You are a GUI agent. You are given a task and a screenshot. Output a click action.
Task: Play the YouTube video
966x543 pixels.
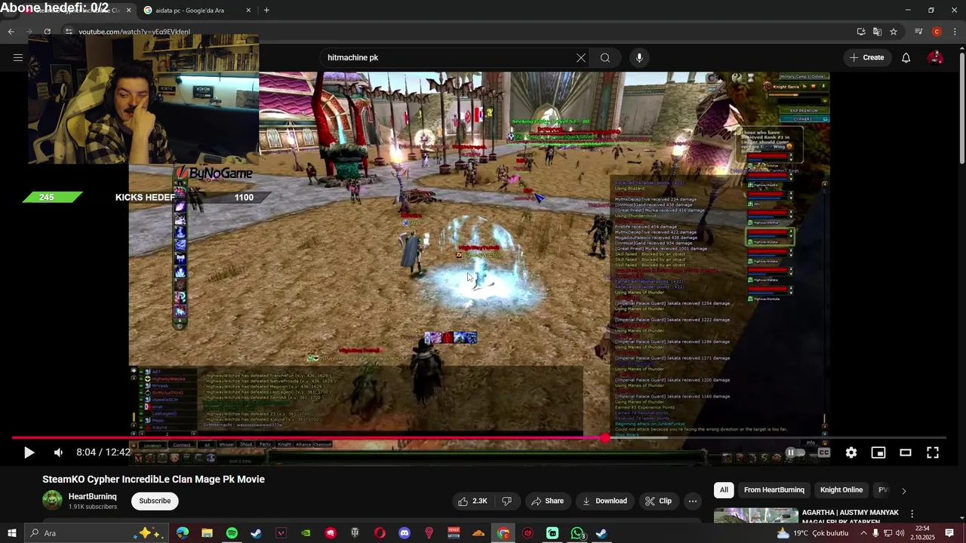pyautogui.click(x=29, y=452)
